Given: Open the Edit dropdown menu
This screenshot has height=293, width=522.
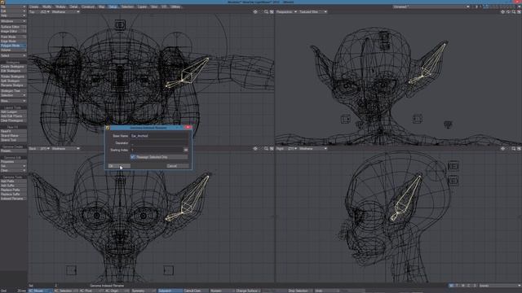Looking at the screenshot, I should point(13,11).
